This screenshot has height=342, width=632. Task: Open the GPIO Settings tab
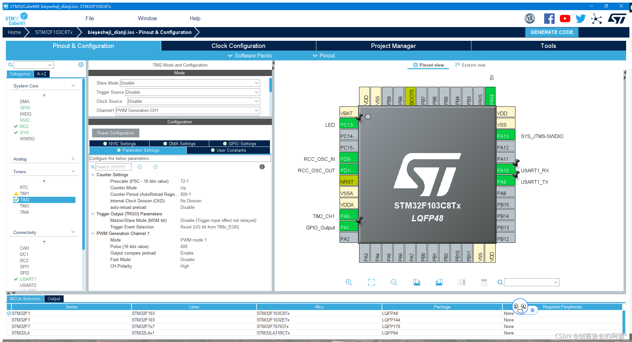pos(239,144)
